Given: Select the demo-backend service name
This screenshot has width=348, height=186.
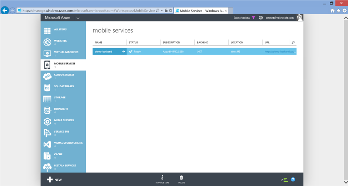Looking at the screenshot, I should pos(103,52).
